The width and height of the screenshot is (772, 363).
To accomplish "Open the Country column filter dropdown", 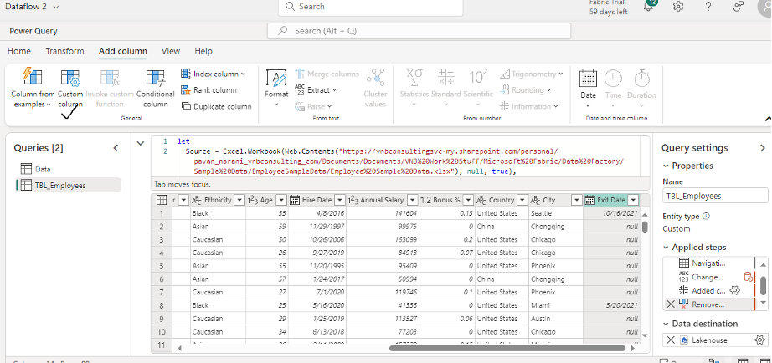I will [522, 200].
